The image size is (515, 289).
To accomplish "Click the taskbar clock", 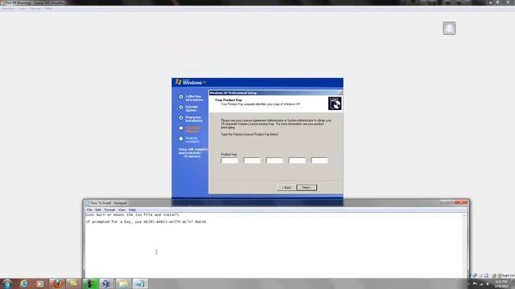I will 501,283.
